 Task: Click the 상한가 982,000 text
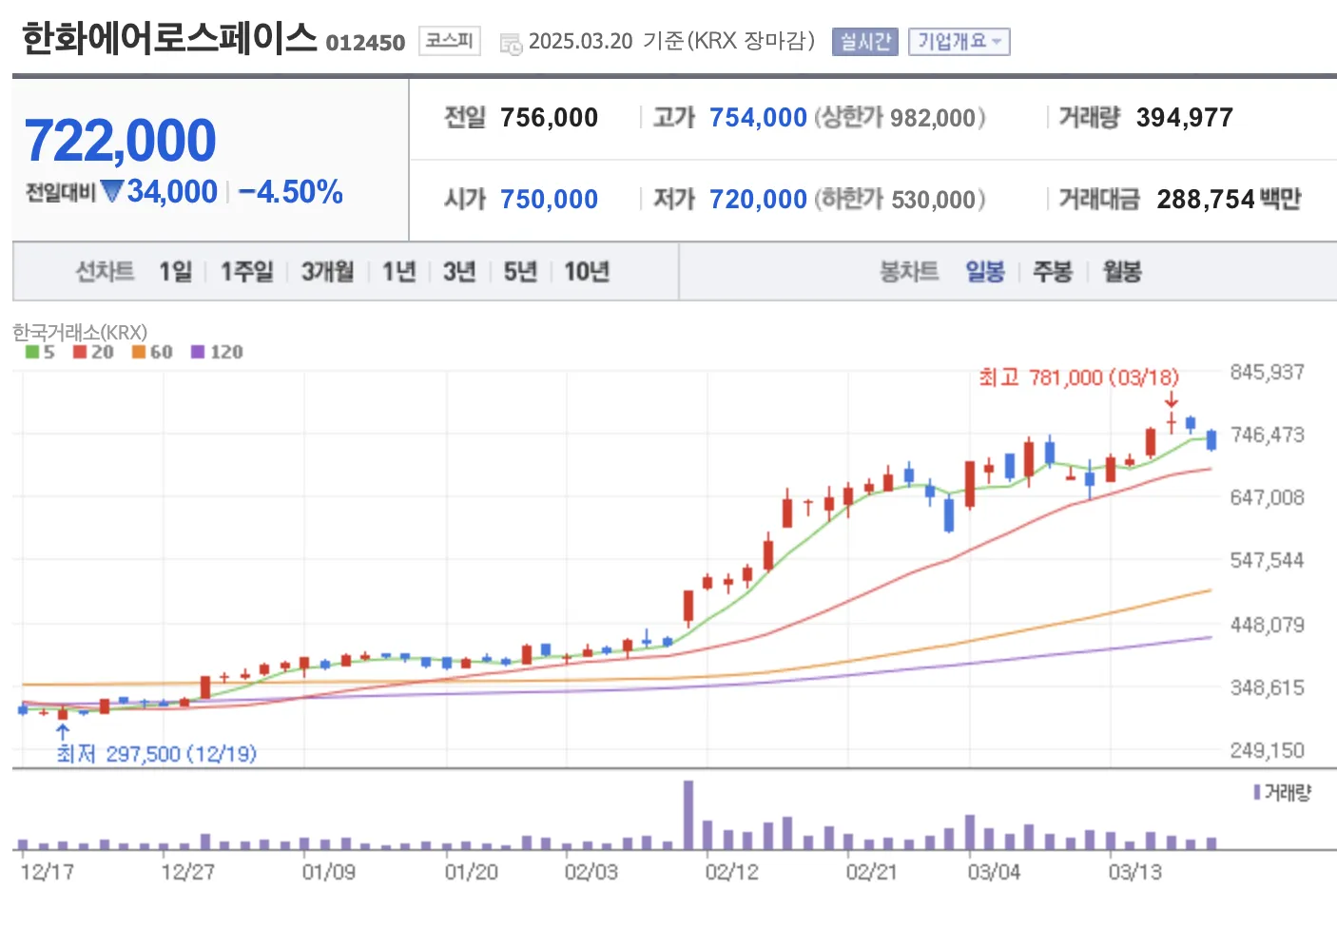900,117
